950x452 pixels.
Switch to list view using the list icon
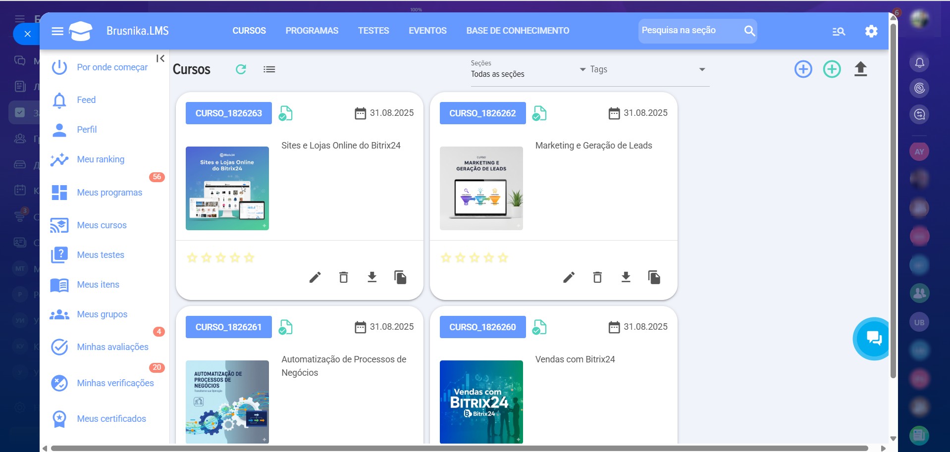click(269, 69)
